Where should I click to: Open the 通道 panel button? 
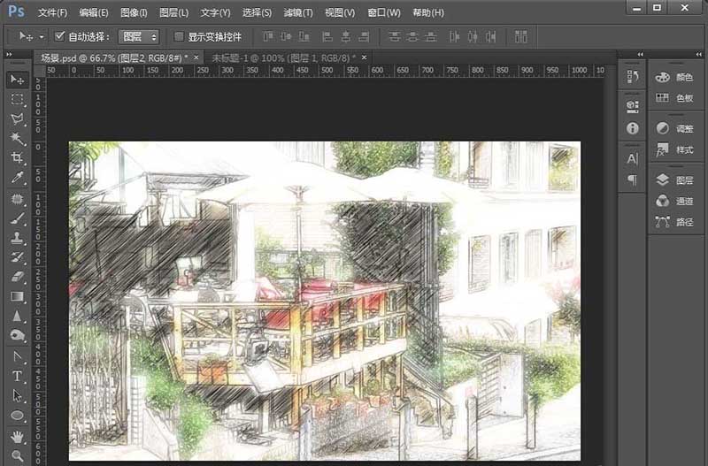tap(675, 201)
